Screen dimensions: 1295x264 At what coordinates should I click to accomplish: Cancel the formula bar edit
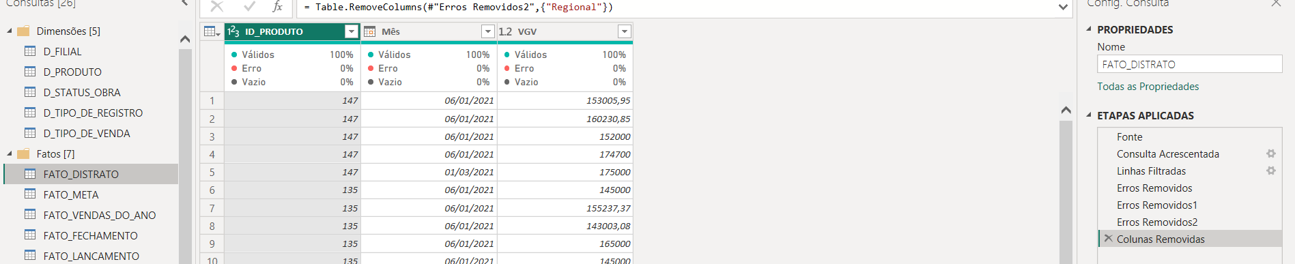coord(217,7)
